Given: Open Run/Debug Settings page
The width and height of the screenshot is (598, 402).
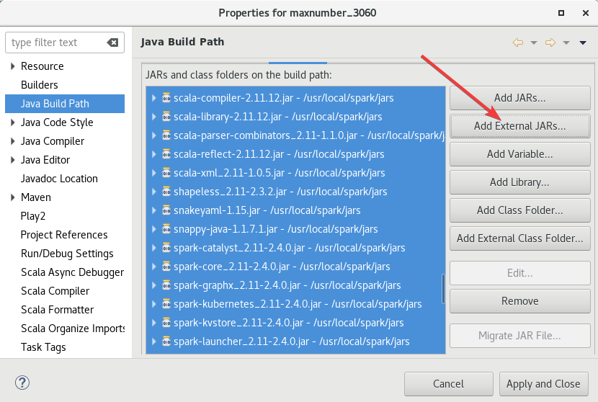Looking at the screenshot, I should coord(67,254).
